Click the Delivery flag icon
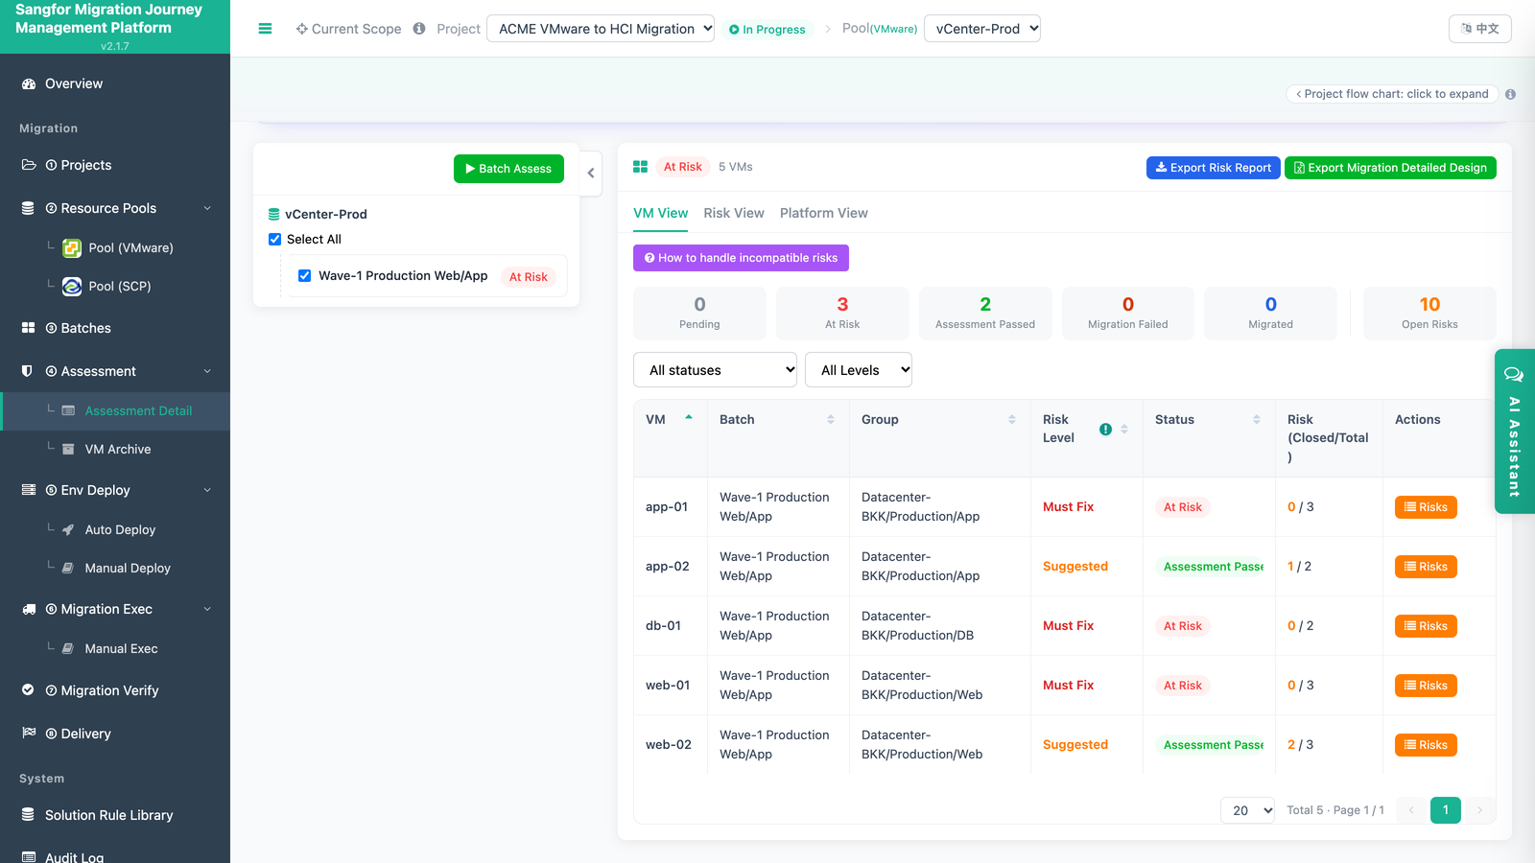This screenshot has width=1535, height=863. [29, 733]
